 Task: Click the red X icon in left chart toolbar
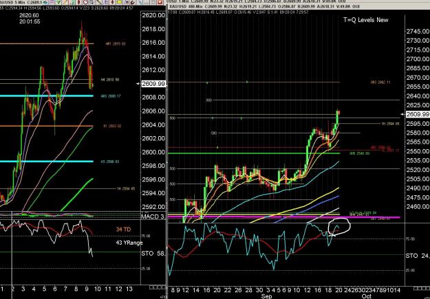tap(160, 2)
